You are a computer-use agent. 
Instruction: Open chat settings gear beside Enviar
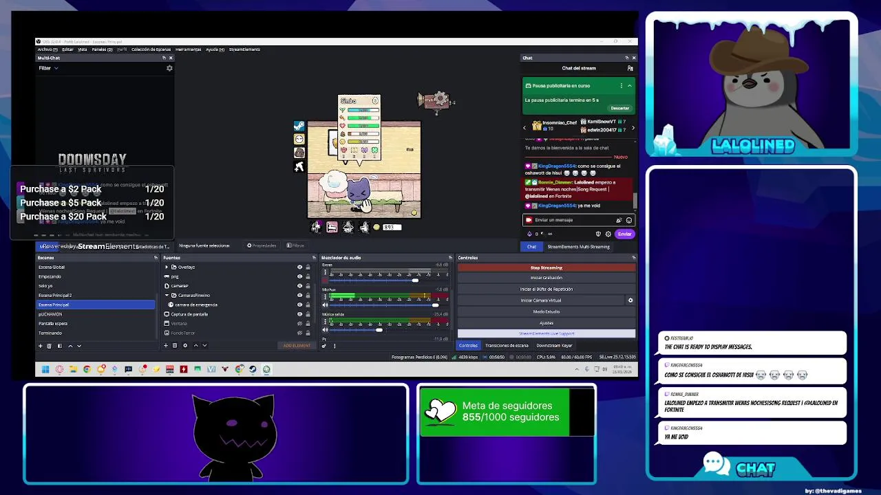[x=608, y=234]
